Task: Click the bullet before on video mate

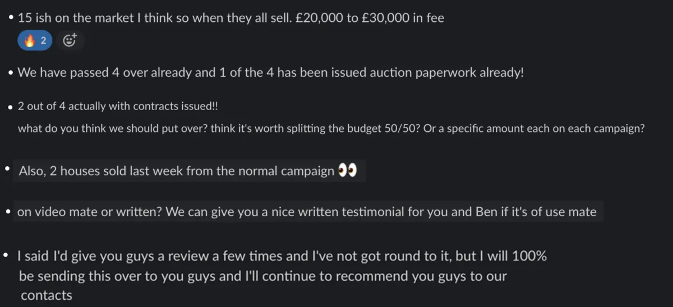Action: point(8,213)
